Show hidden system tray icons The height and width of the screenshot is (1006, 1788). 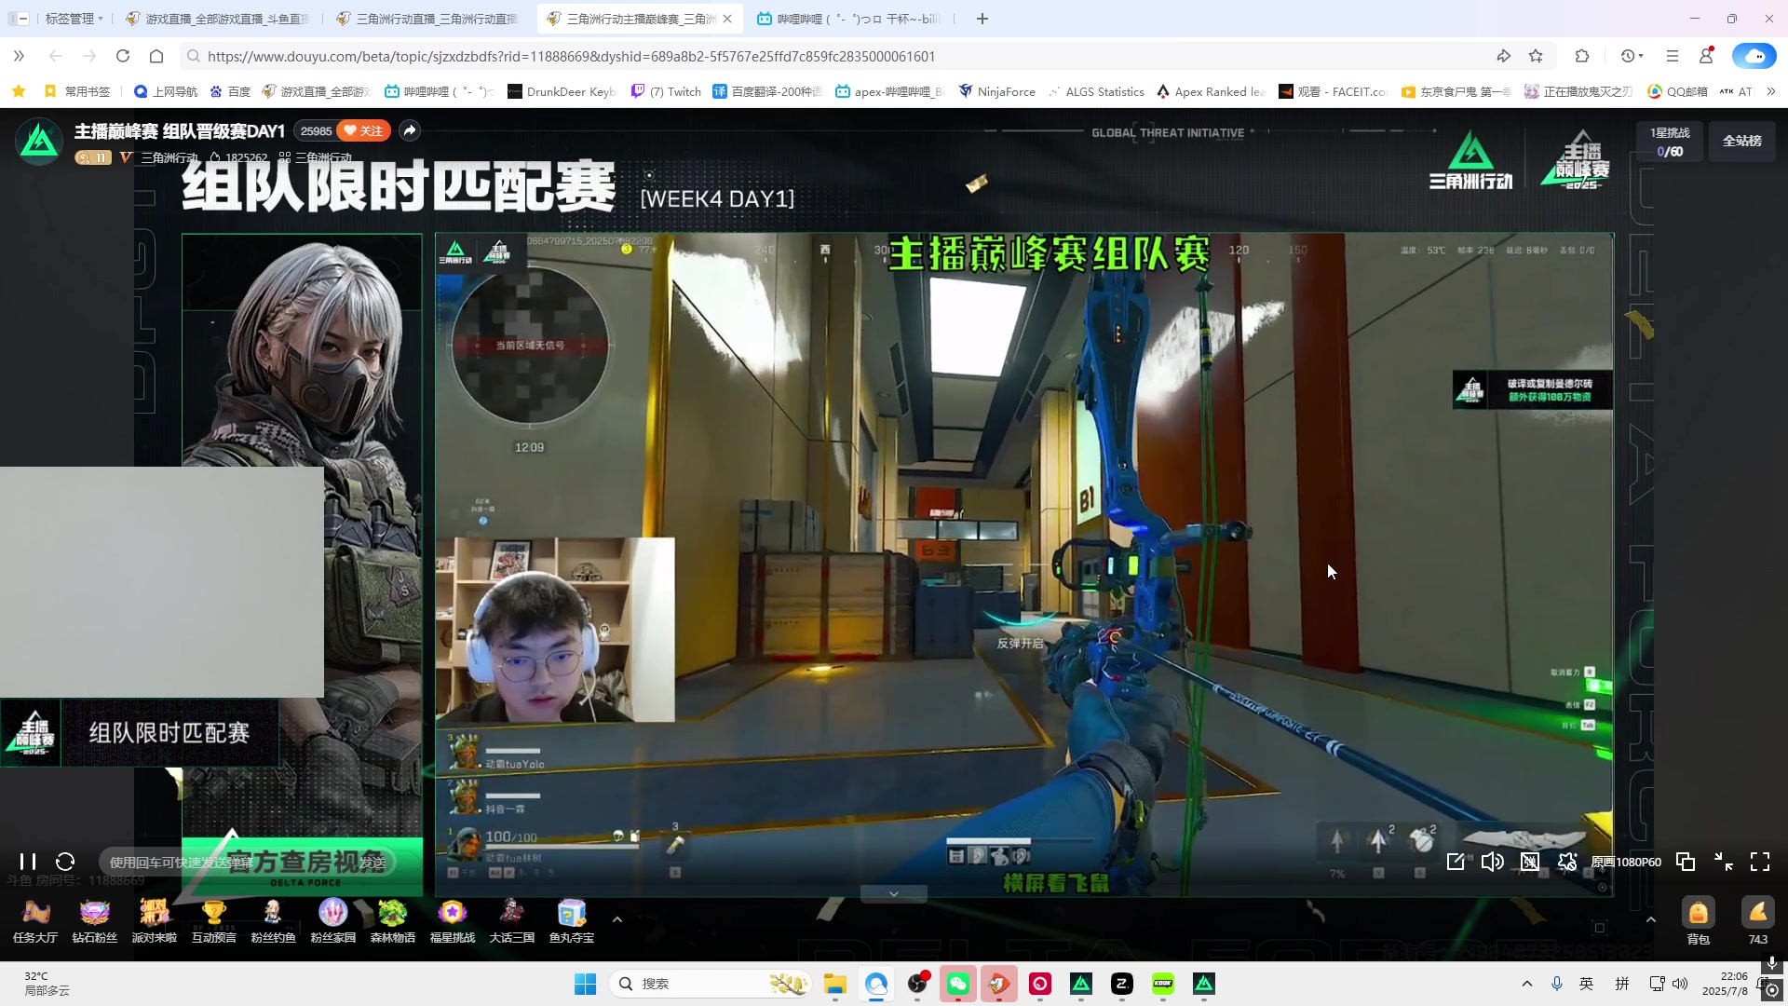1527,984
